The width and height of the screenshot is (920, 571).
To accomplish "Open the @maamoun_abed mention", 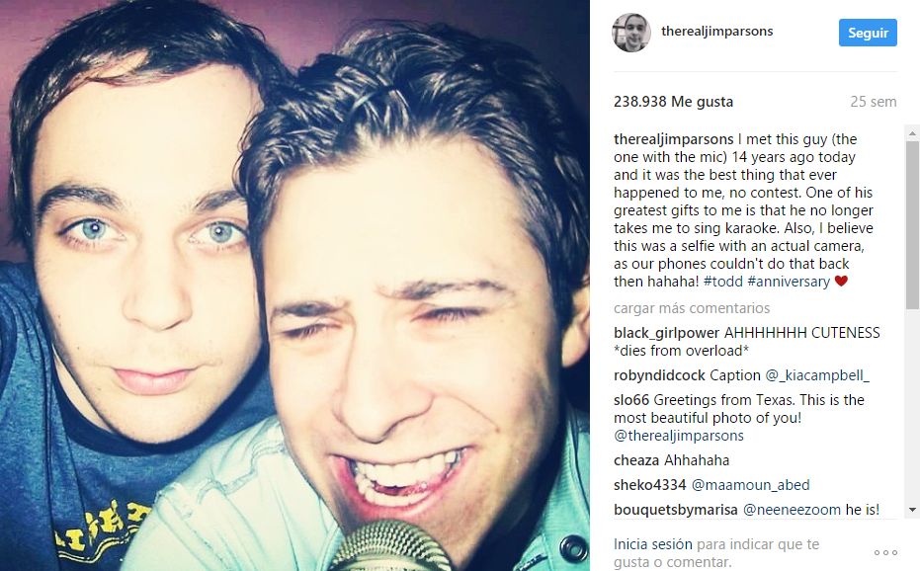I will pyautogui.click(x=750, y=485).
